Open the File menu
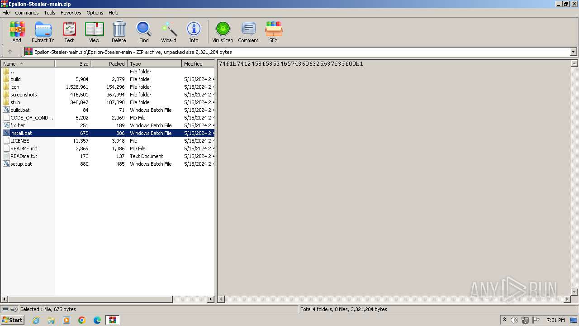Image resolution: width=579 pixels, height=326 pixels. coord(6,13)
